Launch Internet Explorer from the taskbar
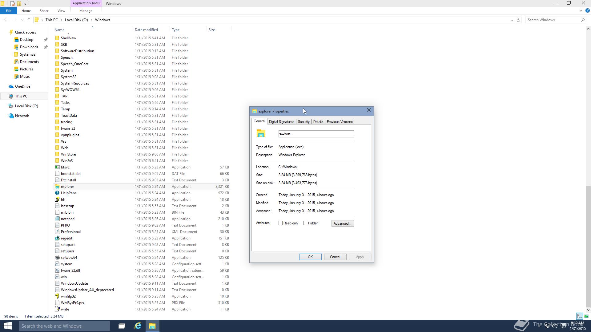This screenshot has height=332, width=591. click(138, 326)
